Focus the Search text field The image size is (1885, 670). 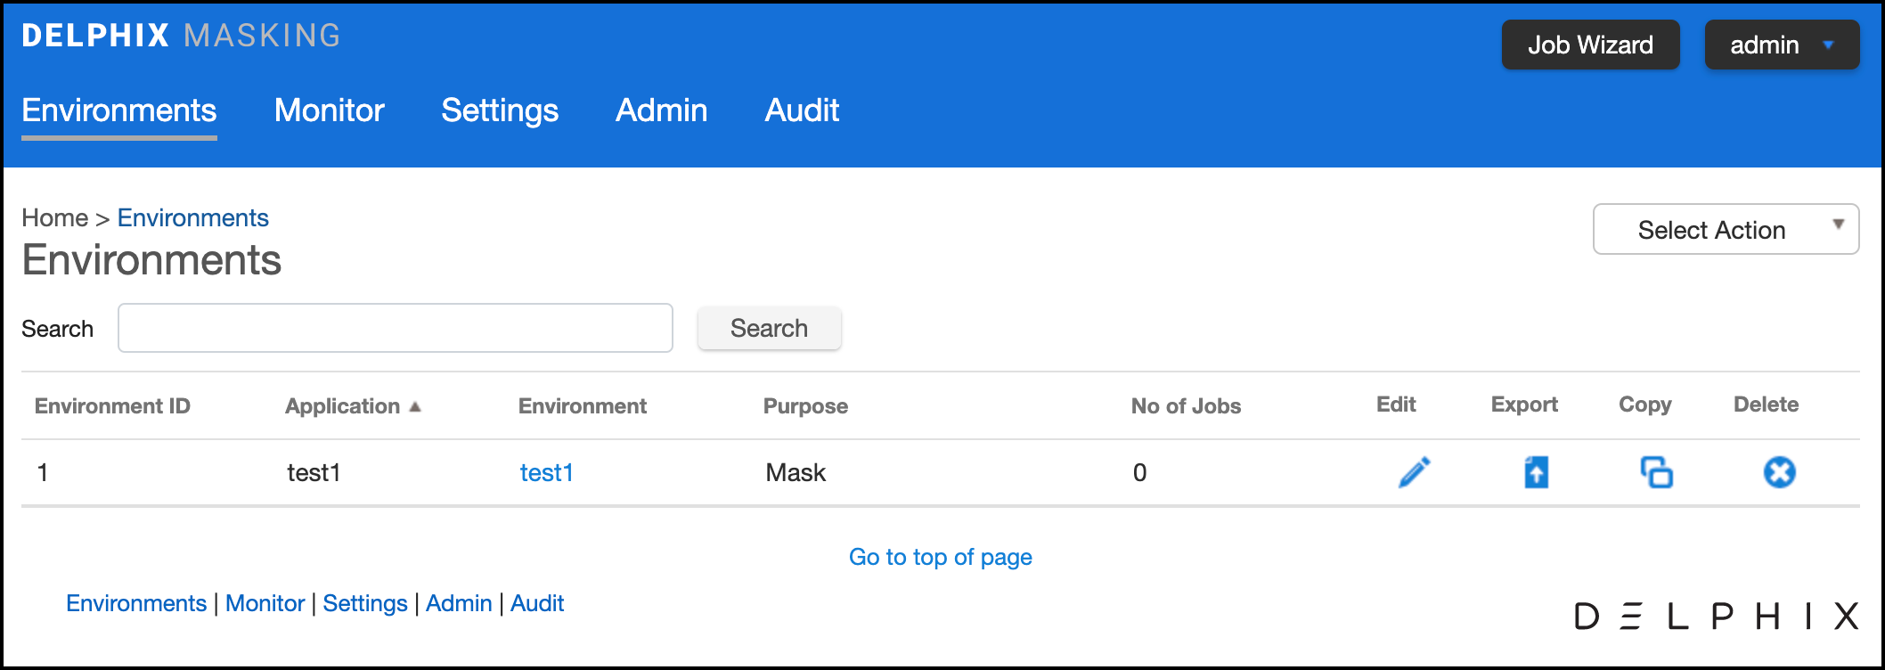pos(395,328)
